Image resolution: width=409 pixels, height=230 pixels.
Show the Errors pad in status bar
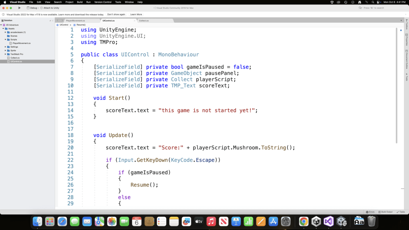tap(370, 212)
